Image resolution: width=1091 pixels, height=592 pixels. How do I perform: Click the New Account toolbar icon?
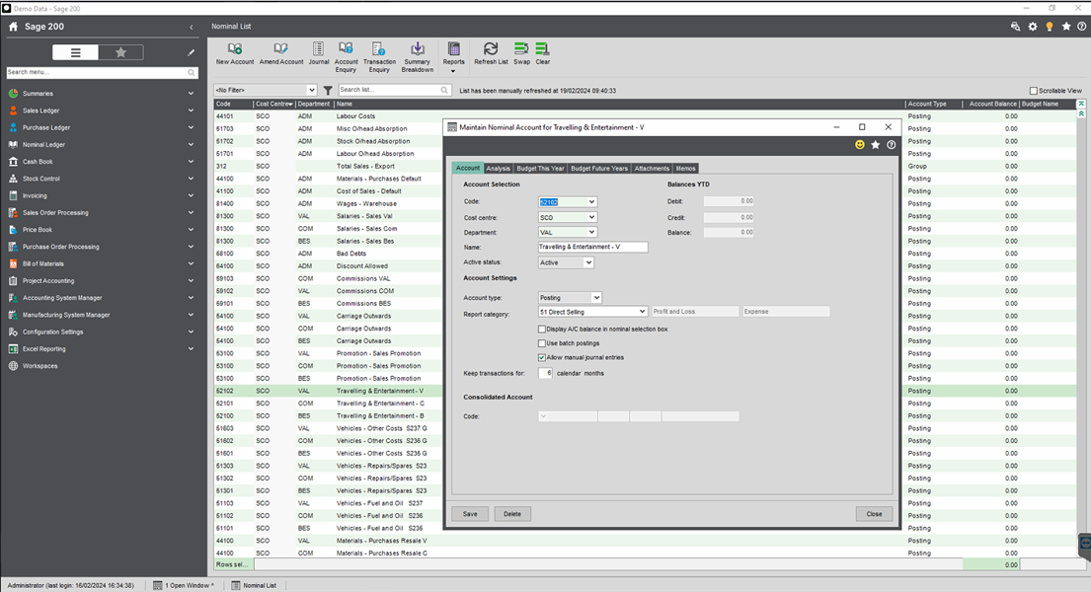pos(234,53)
